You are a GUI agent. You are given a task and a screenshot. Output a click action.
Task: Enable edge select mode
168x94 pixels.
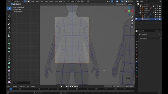[x=27, y=1]
